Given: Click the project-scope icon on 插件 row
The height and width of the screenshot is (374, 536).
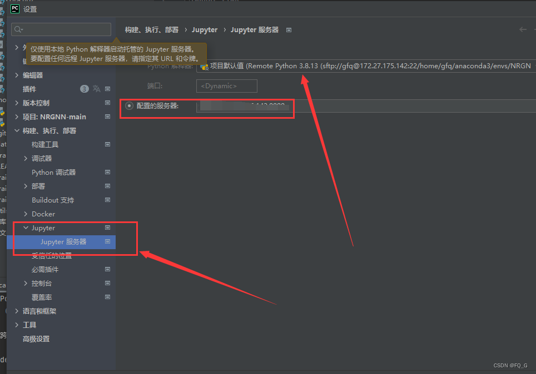Looking at the screenshot, I should 108,89.
